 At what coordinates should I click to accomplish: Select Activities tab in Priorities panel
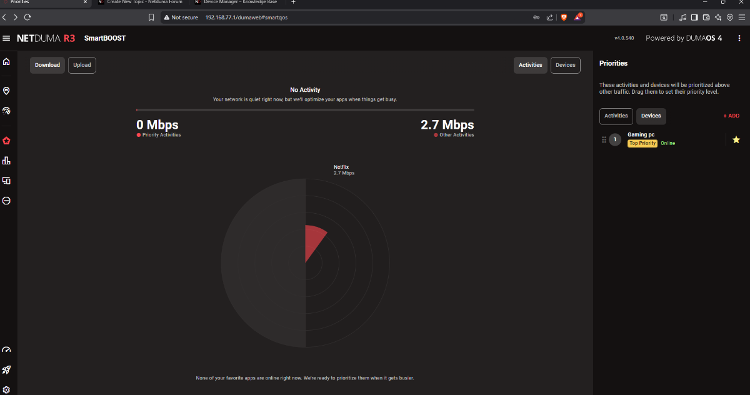[616, 116]
